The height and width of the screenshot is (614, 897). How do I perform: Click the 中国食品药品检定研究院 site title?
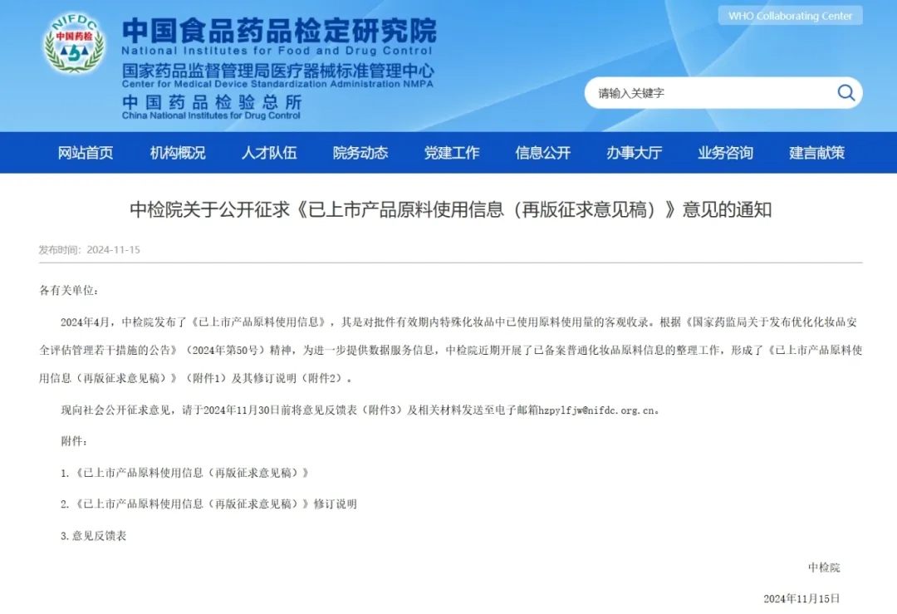pos(279,31)
